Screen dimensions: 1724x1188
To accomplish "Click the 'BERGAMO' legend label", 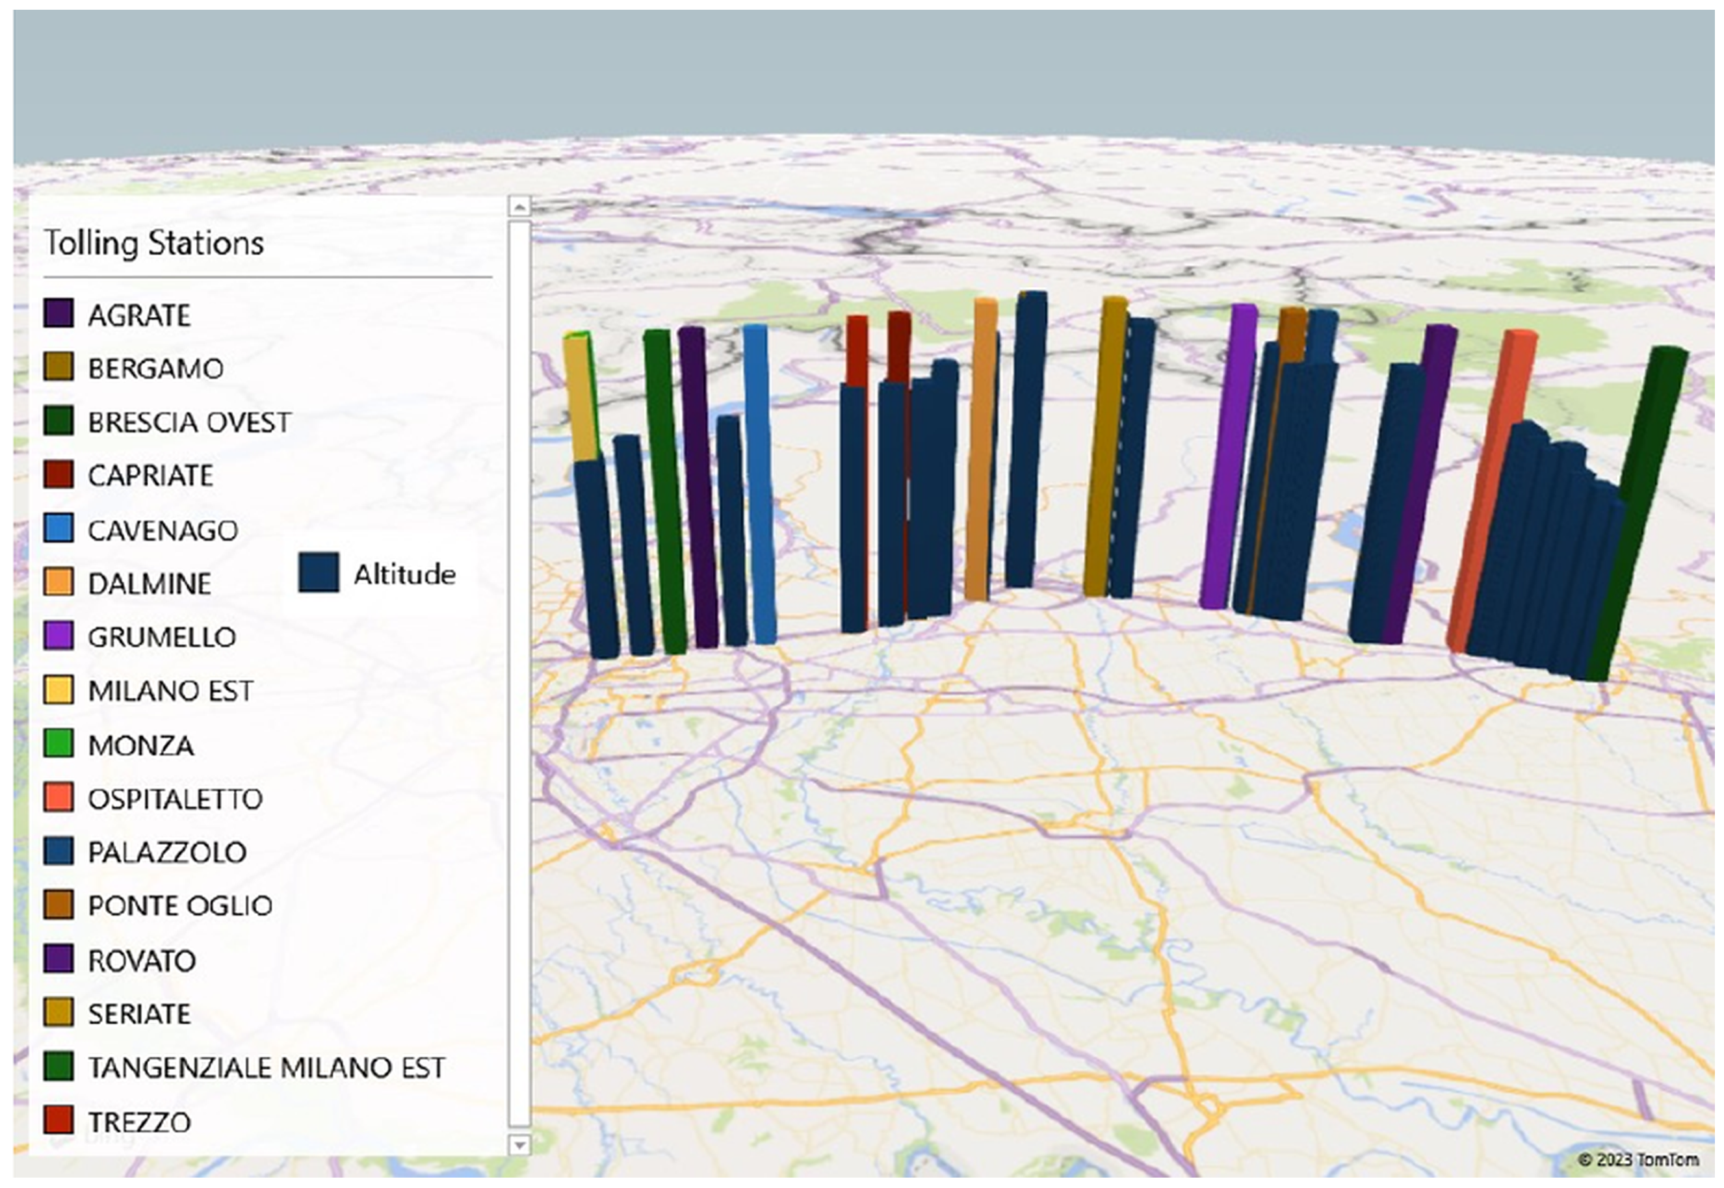I will click(155, 368).
